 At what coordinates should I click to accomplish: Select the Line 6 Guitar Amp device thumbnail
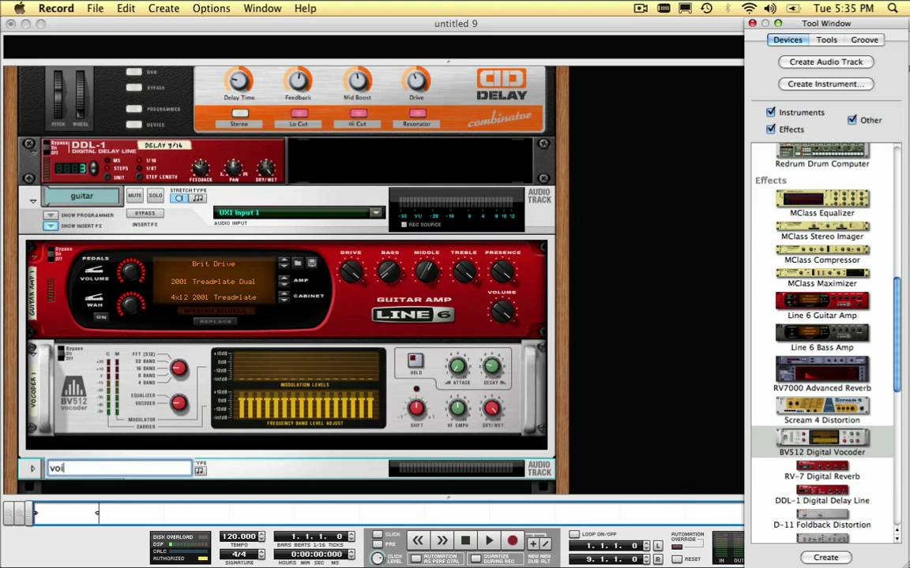point(822,301)
